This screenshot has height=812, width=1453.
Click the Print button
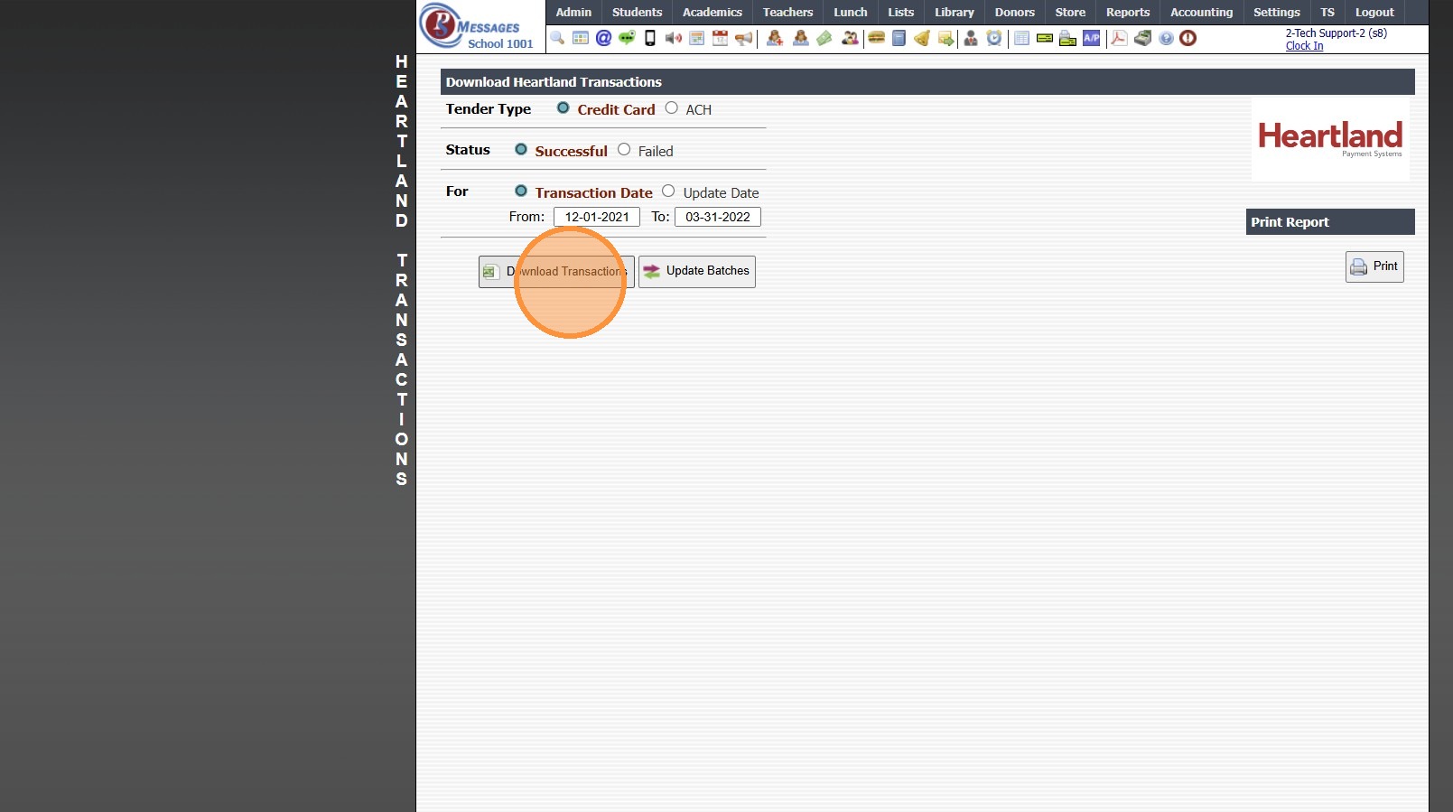tap(1374, 266)
